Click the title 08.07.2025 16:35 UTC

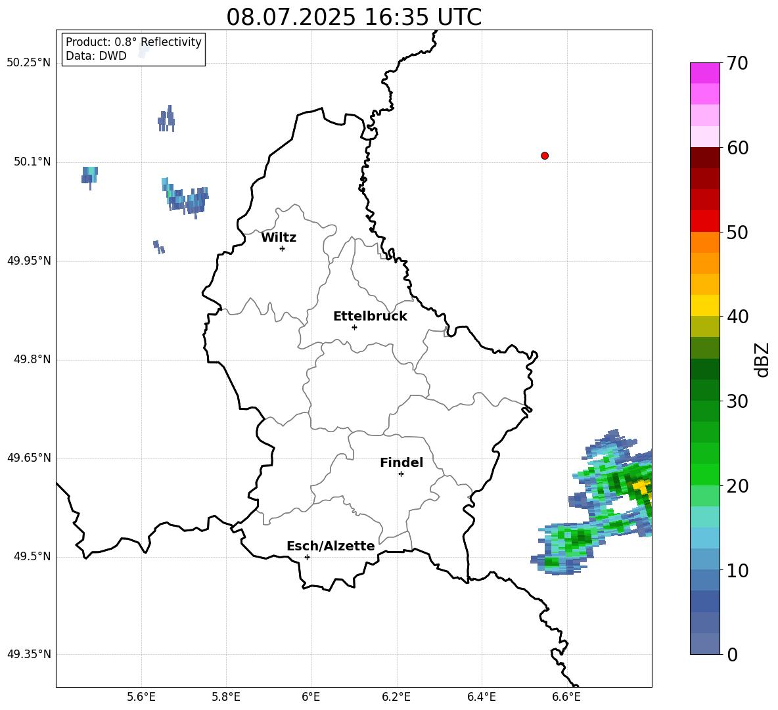(354, 17)
